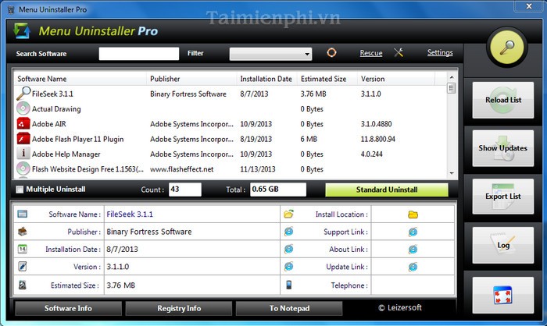Click the red arrows compact view button
The image size is (547, 326).
pyautogui.click(x=502, y=296)
